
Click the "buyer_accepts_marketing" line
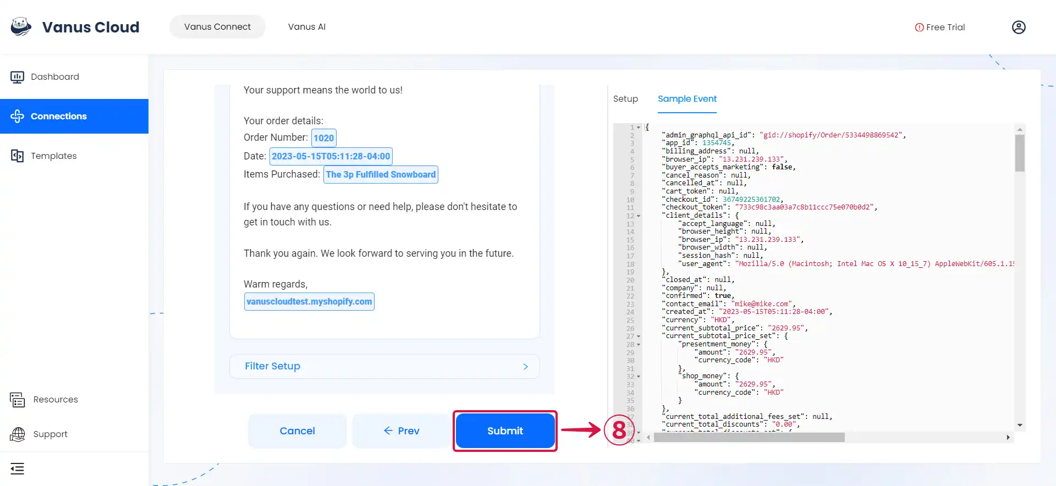tap(729, 167)
